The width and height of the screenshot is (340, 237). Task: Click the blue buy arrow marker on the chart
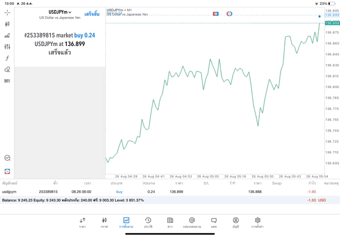(319, 16)
